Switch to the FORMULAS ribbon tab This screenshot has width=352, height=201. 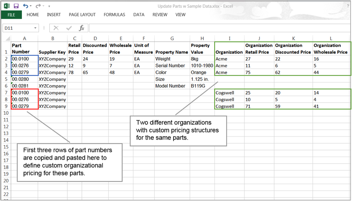[x=114, y=15]
